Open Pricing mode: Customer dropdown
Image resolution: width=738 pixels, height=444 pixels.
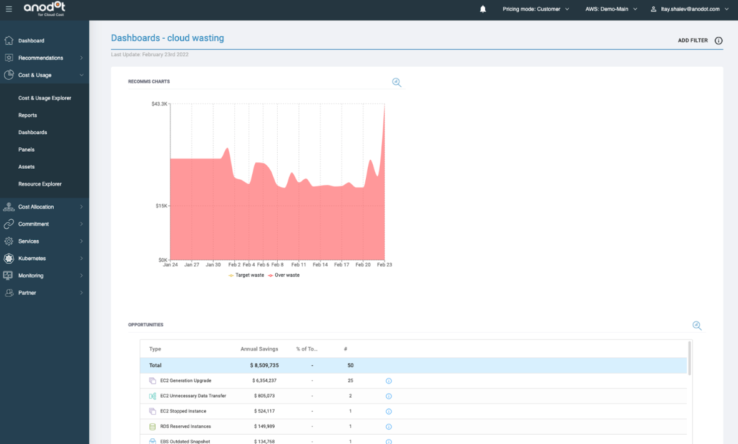tap(536, 9)
